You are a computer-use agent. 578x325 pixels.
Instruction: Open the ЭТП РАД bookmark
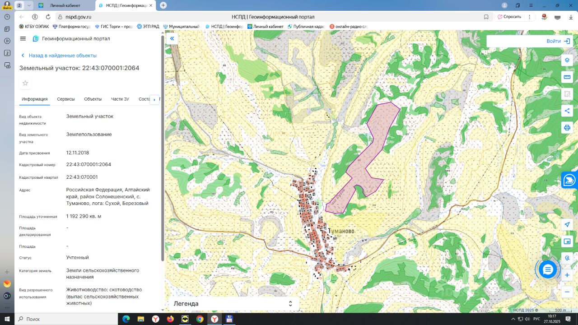pyautogui.click(x=148, y=27)
